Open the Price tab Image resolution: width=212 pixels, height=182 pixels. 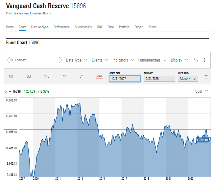pyautogui.click(x=111, y=27)
